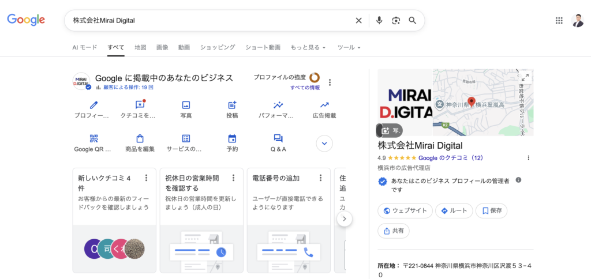Switch to AI モード tab
Image resolution: width=591 pixels, height=279 pixels.
pos(85,47)
